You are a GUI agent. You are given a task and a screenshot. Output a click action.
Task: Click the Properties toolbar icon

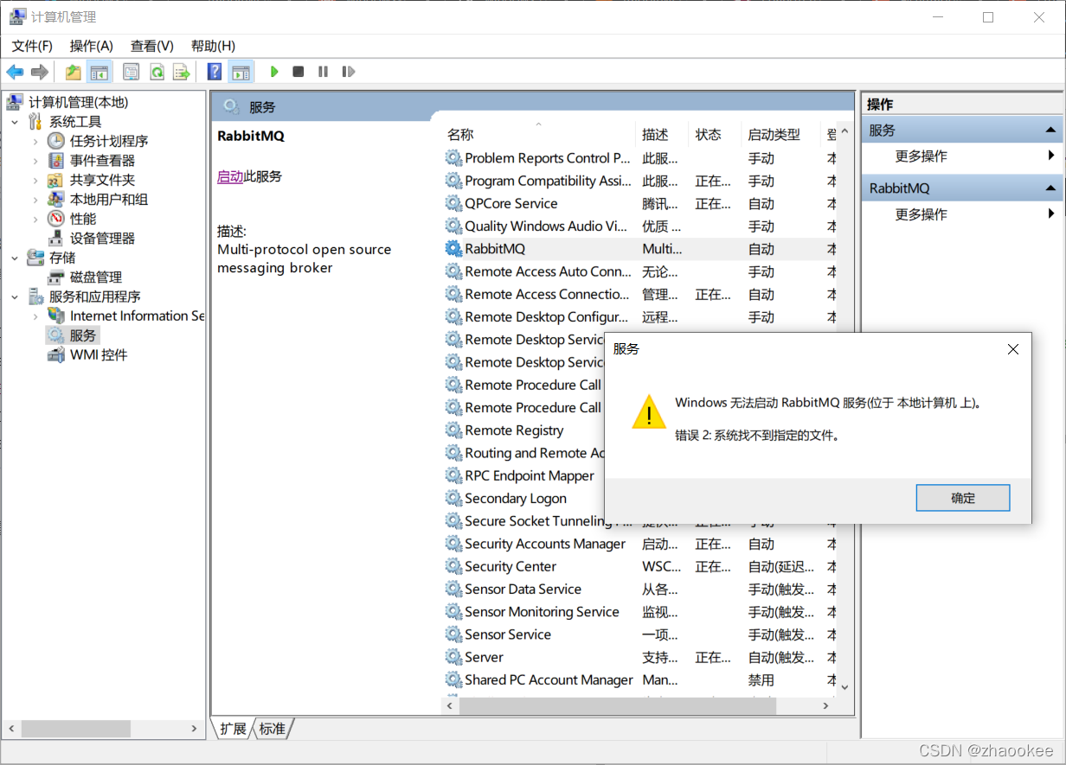tap(132, 72)
